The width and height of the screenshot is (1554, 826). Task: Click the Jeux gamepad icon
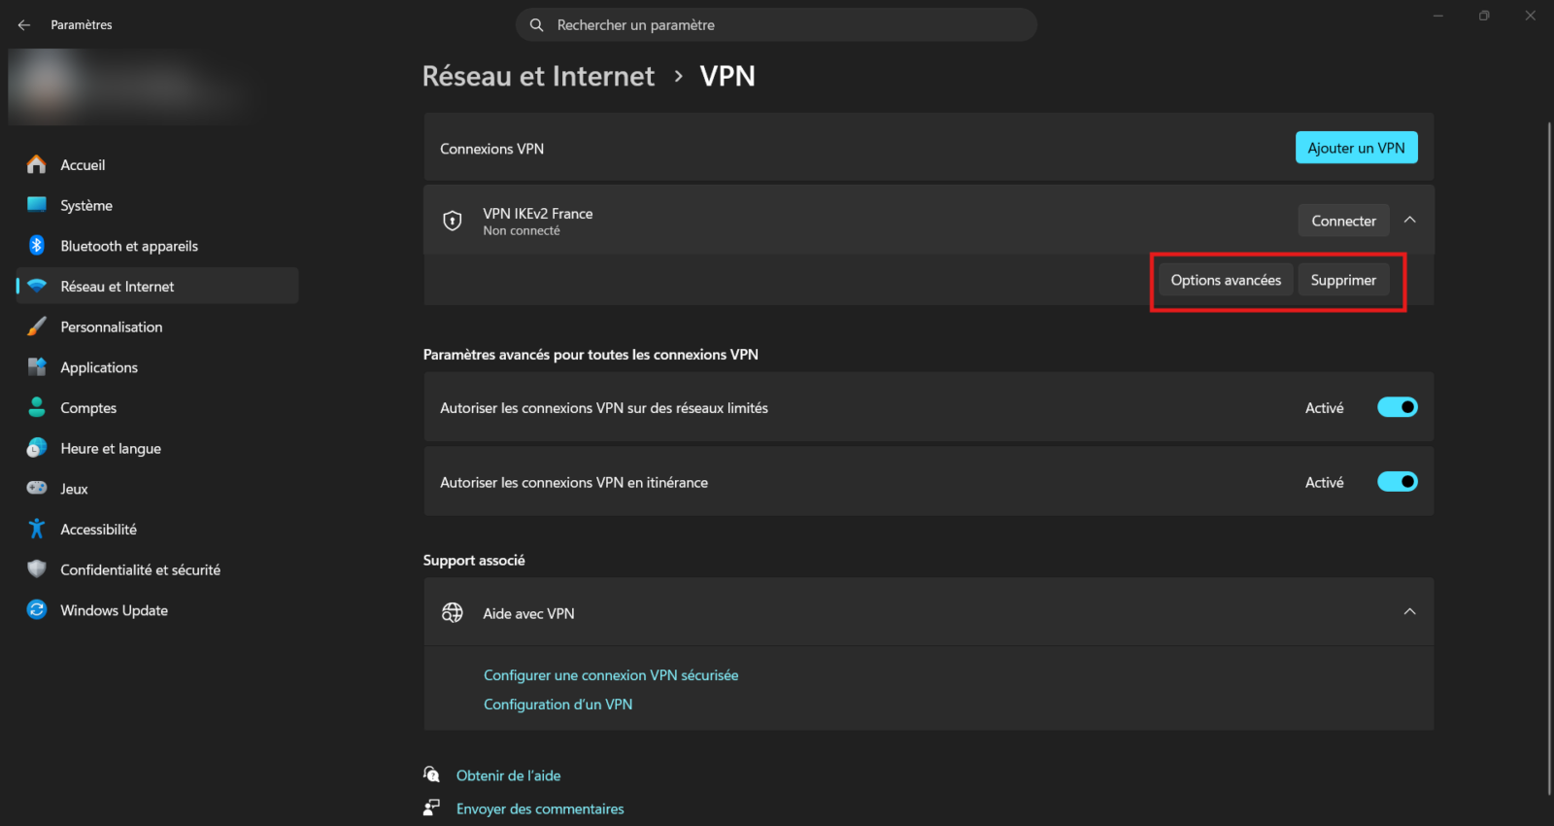[37, 489]
